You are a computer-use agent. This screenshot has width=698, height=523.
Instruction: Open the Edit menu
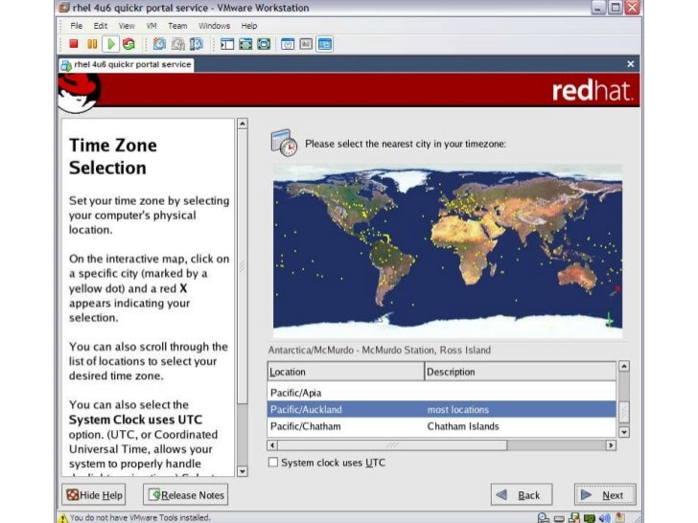pyautogui.click(x=100, y=26)
